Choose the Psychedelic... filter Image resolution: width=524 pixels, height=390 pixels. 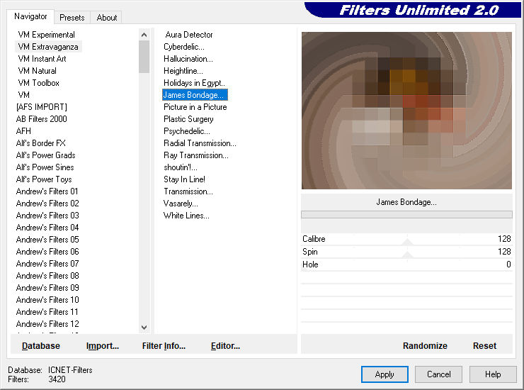[187, 131]
